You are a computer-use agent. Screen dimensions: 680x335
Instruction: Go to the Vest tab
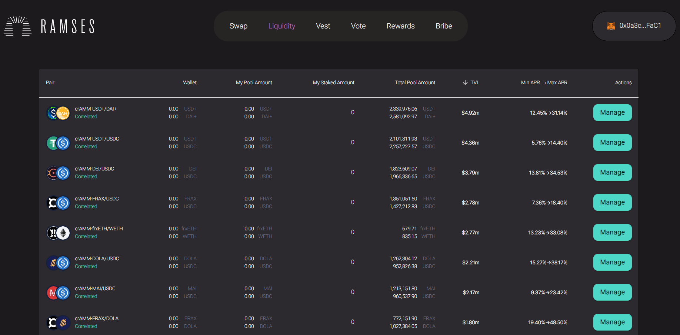(323, 26)
